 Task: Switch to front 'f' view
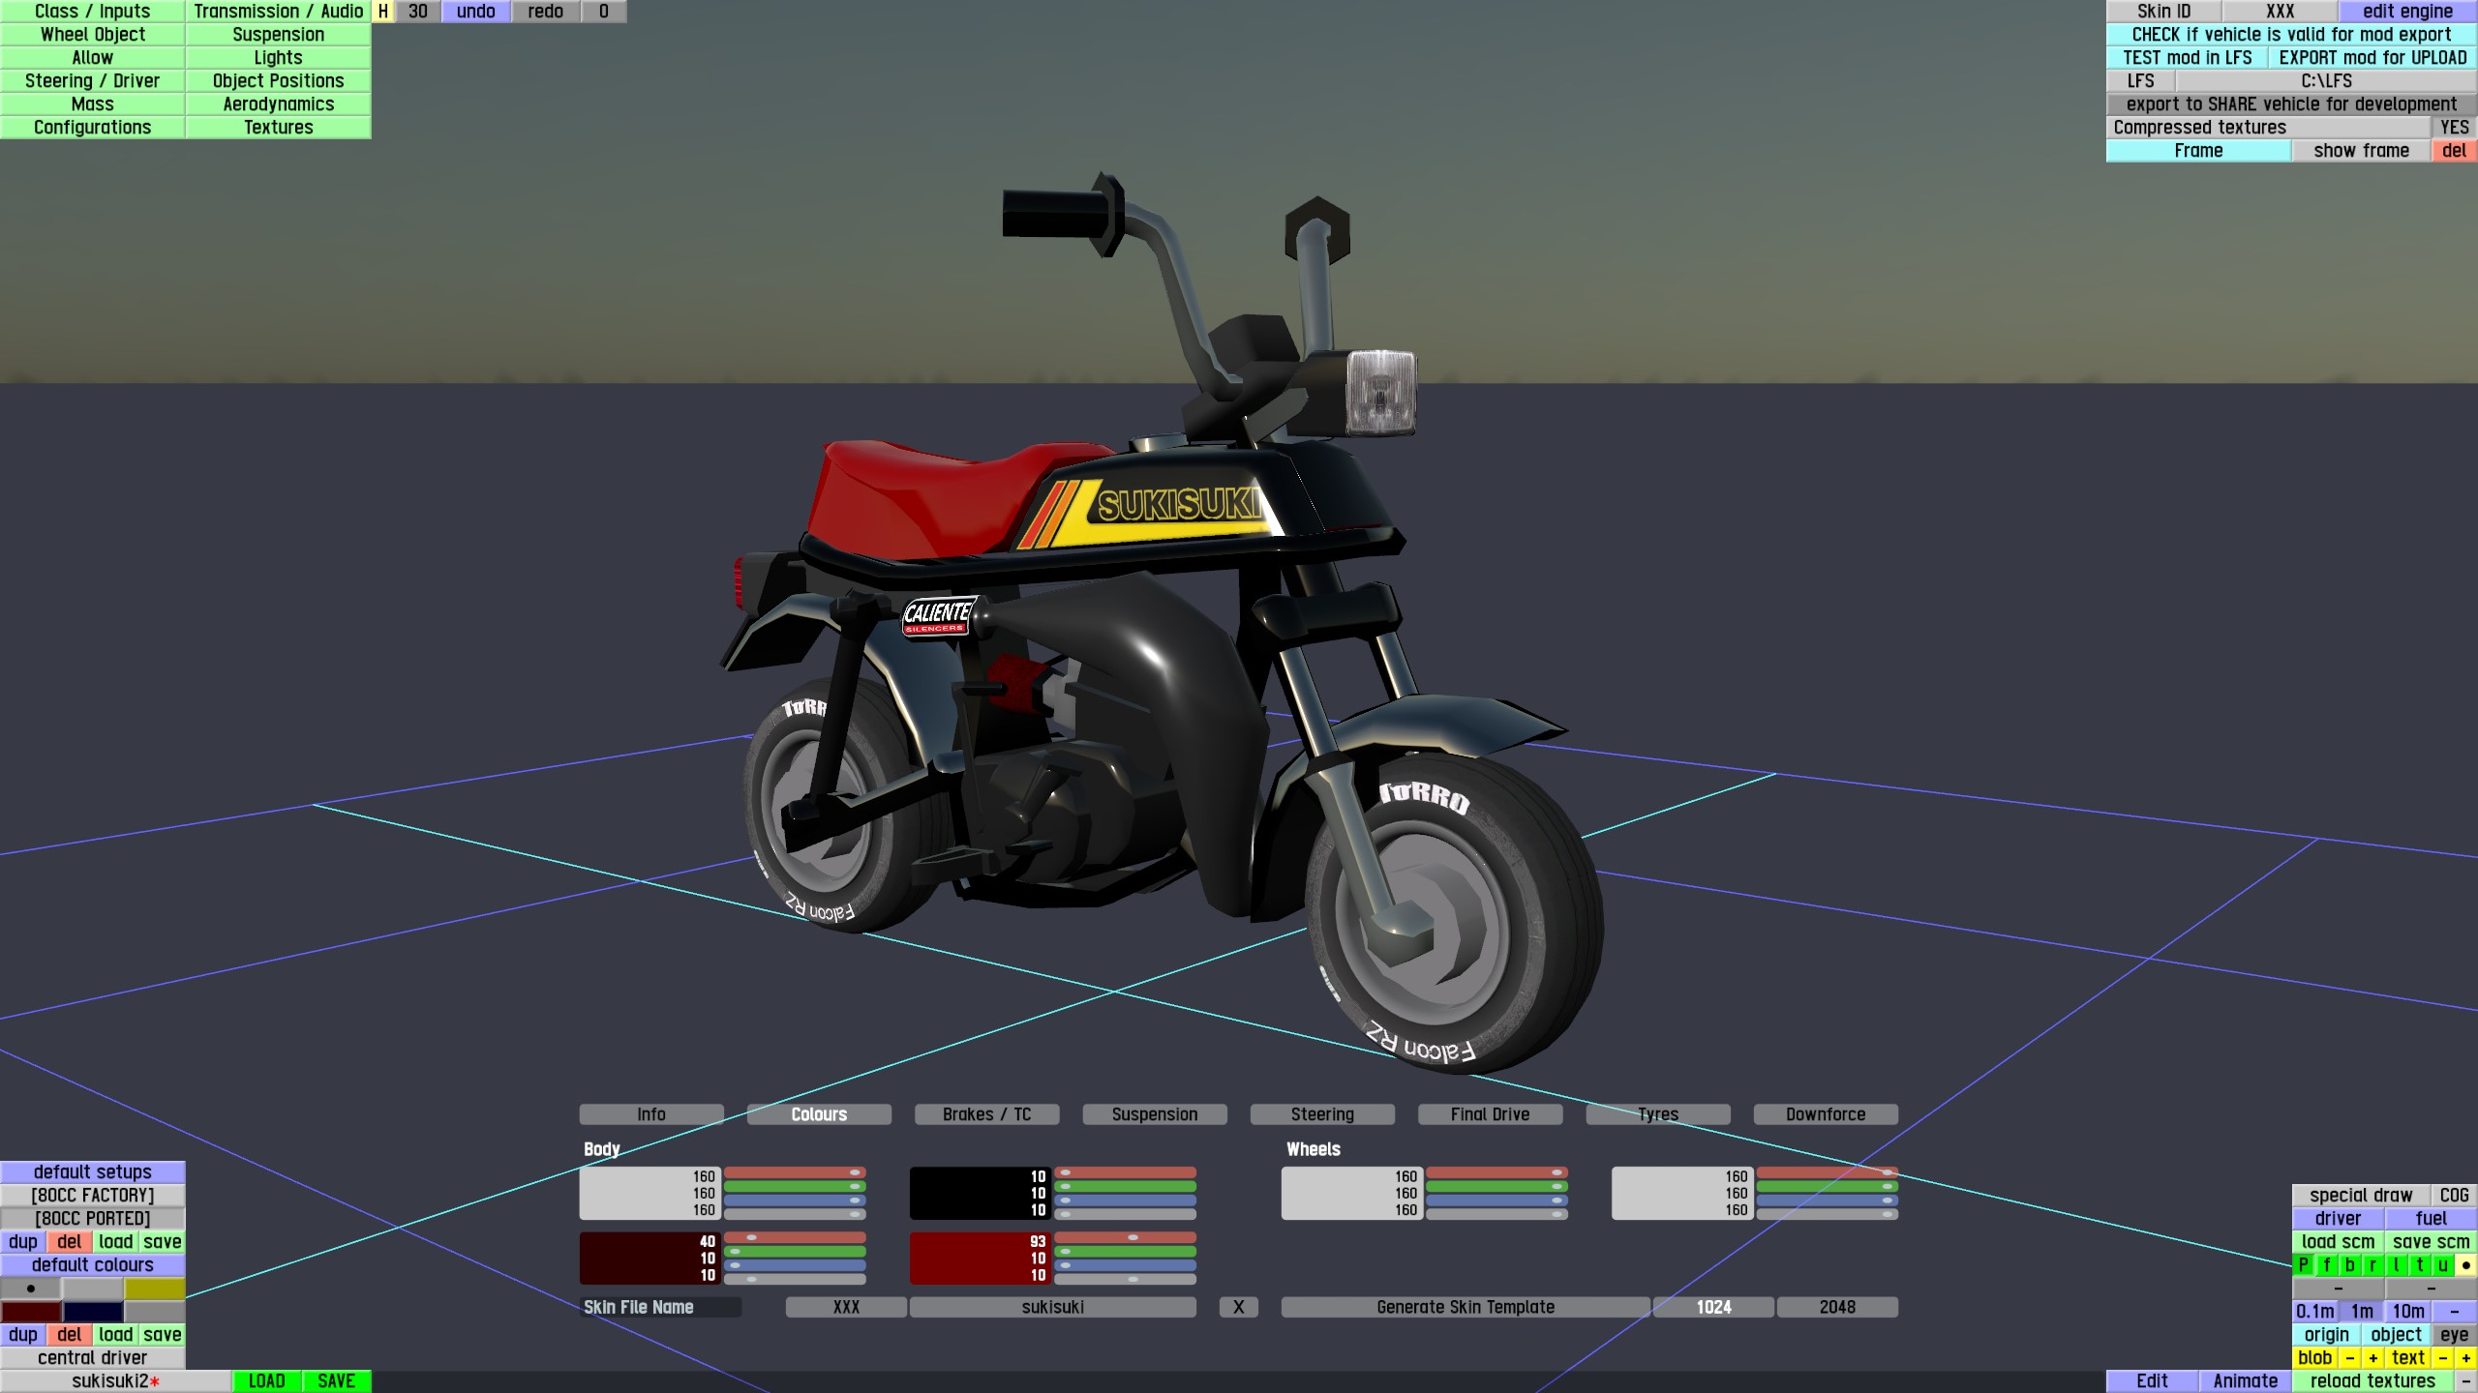[2326, 1264]
